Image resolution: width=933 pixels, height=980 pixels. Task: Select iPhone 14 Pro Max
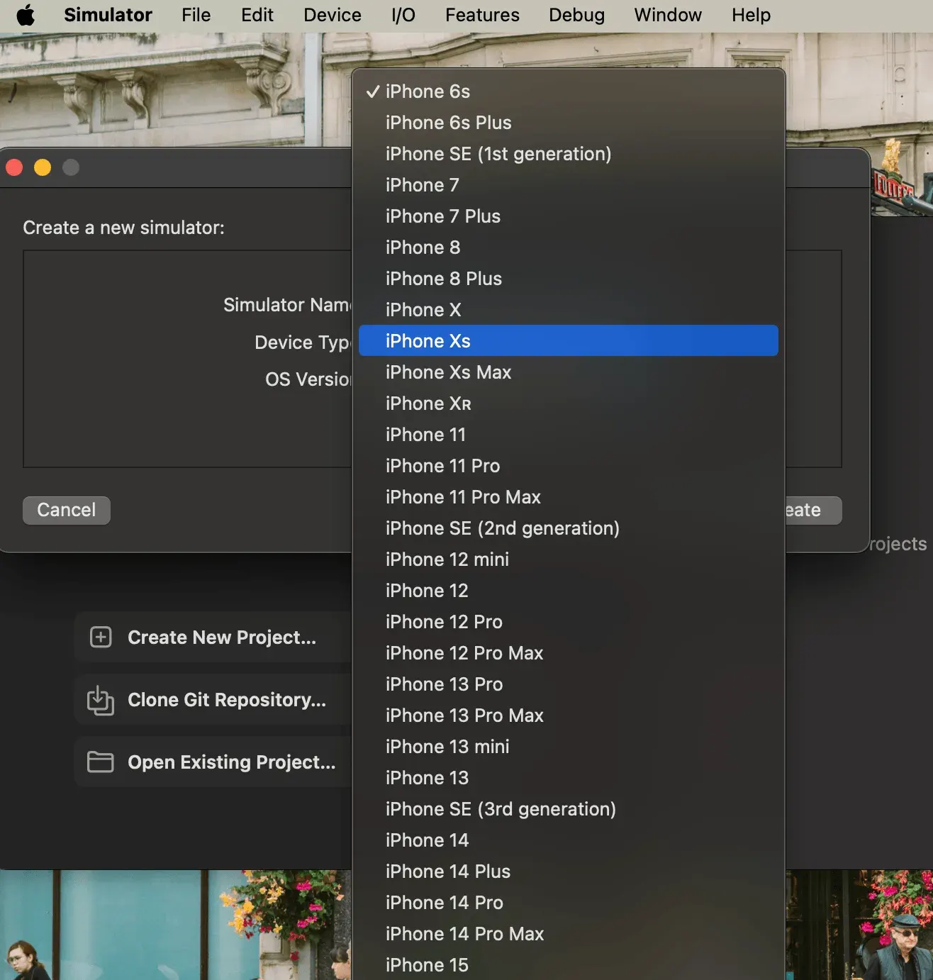tap(569, 934)
